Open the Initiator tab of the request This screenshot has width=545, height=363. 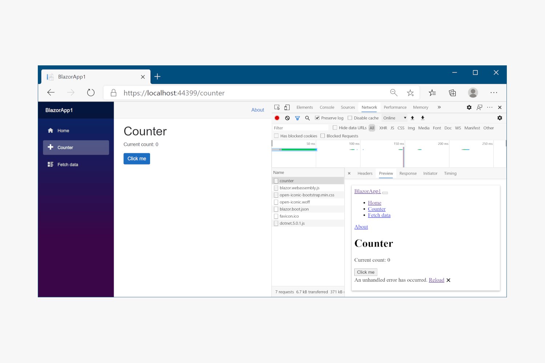pyautogui.click(x=430, y=174)
